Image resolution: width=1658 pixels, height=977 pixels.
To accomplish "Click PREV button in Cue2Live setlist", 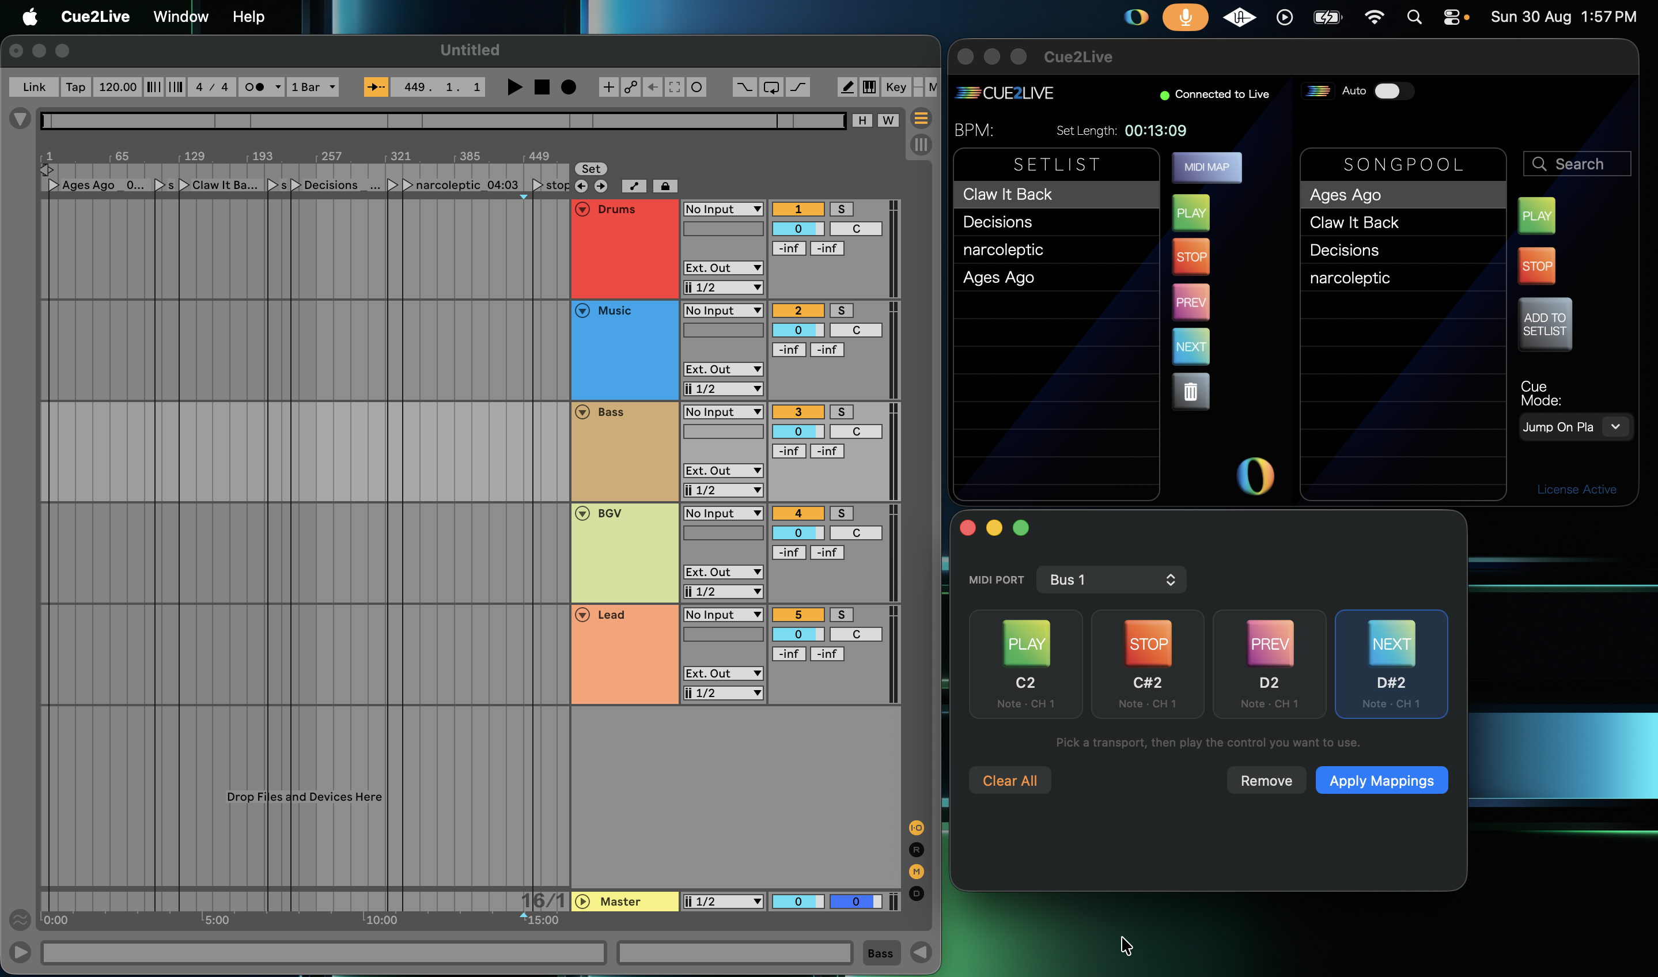I will pyautogui.click(x=1191, y=302).
